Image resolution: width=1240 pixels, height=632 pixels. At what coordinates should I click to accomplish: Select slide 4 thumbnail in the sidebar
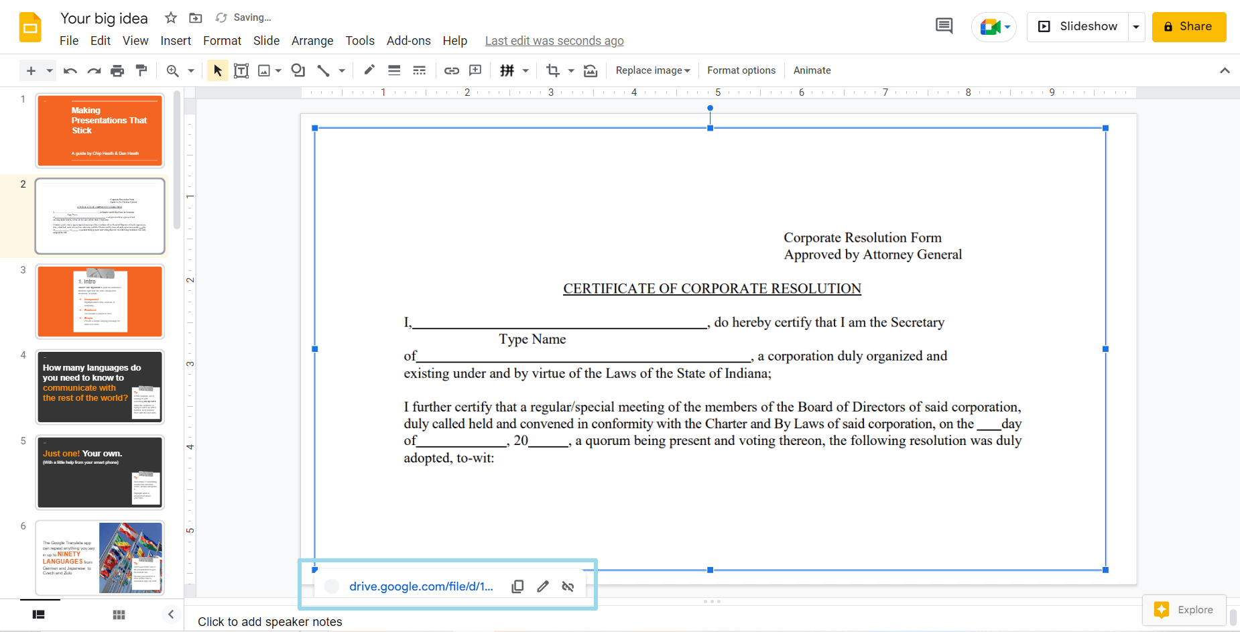(99, 387)
